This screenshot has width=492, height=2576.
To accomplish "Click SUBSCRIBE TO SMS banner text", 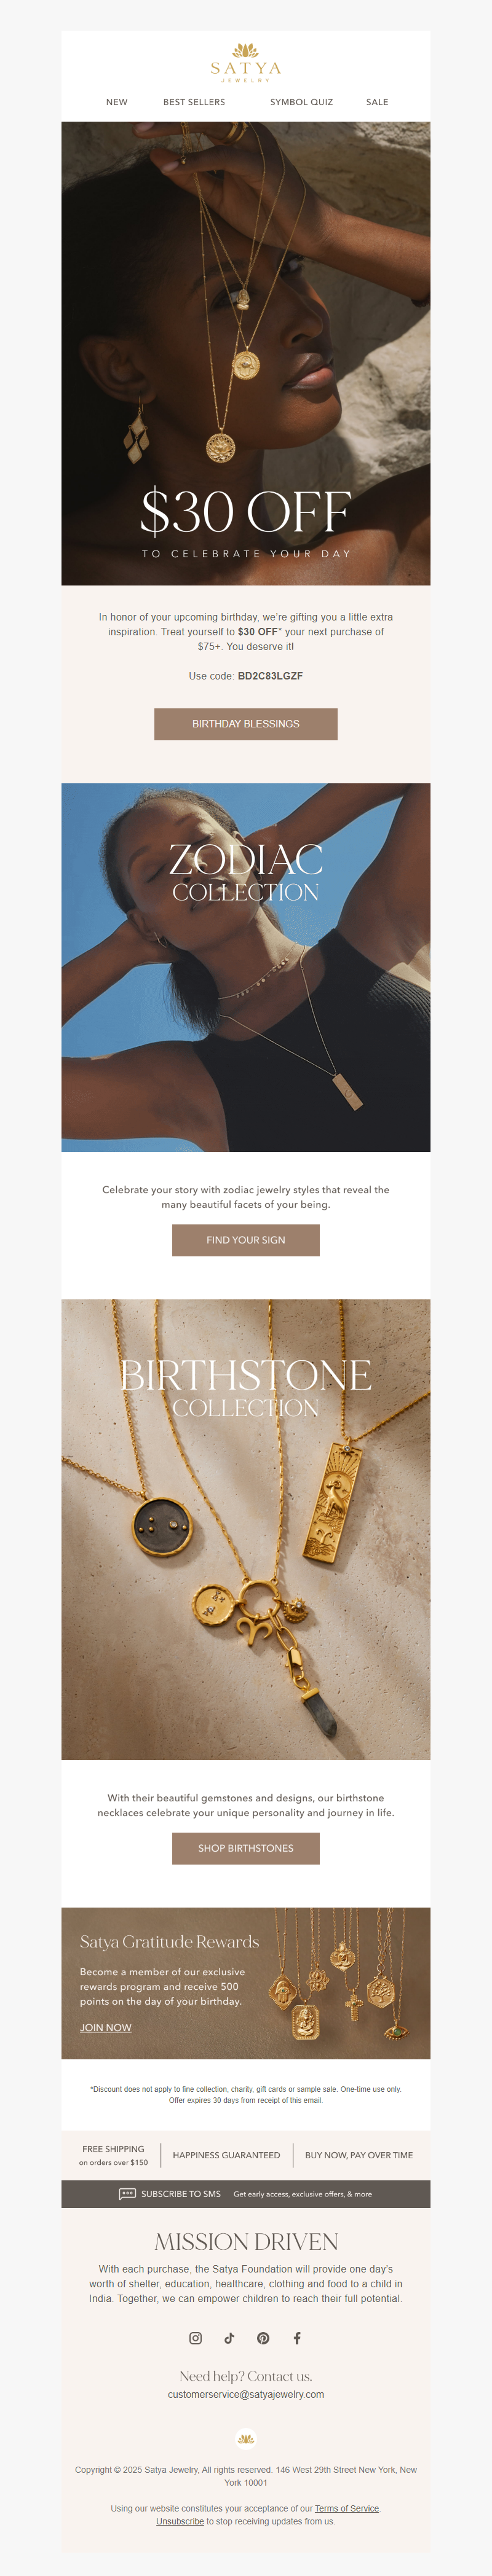I will tap(180, 2194).
